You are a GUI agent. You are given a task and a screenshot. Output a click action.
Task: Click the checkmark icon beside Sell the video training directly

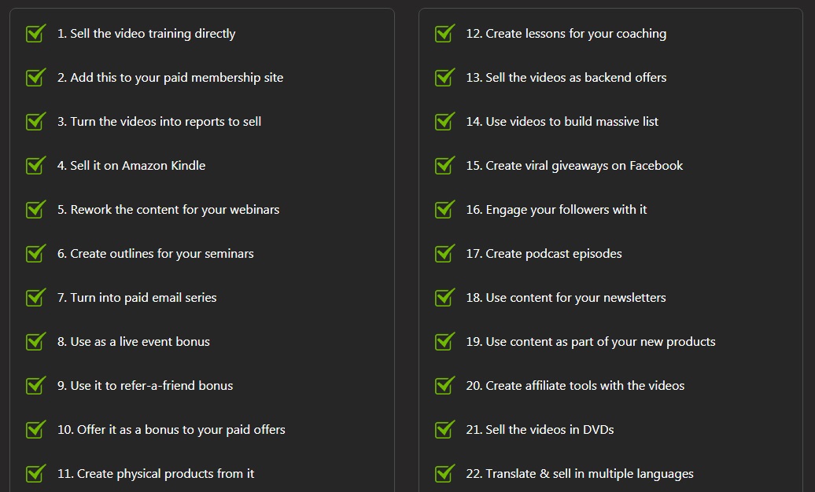35,34
